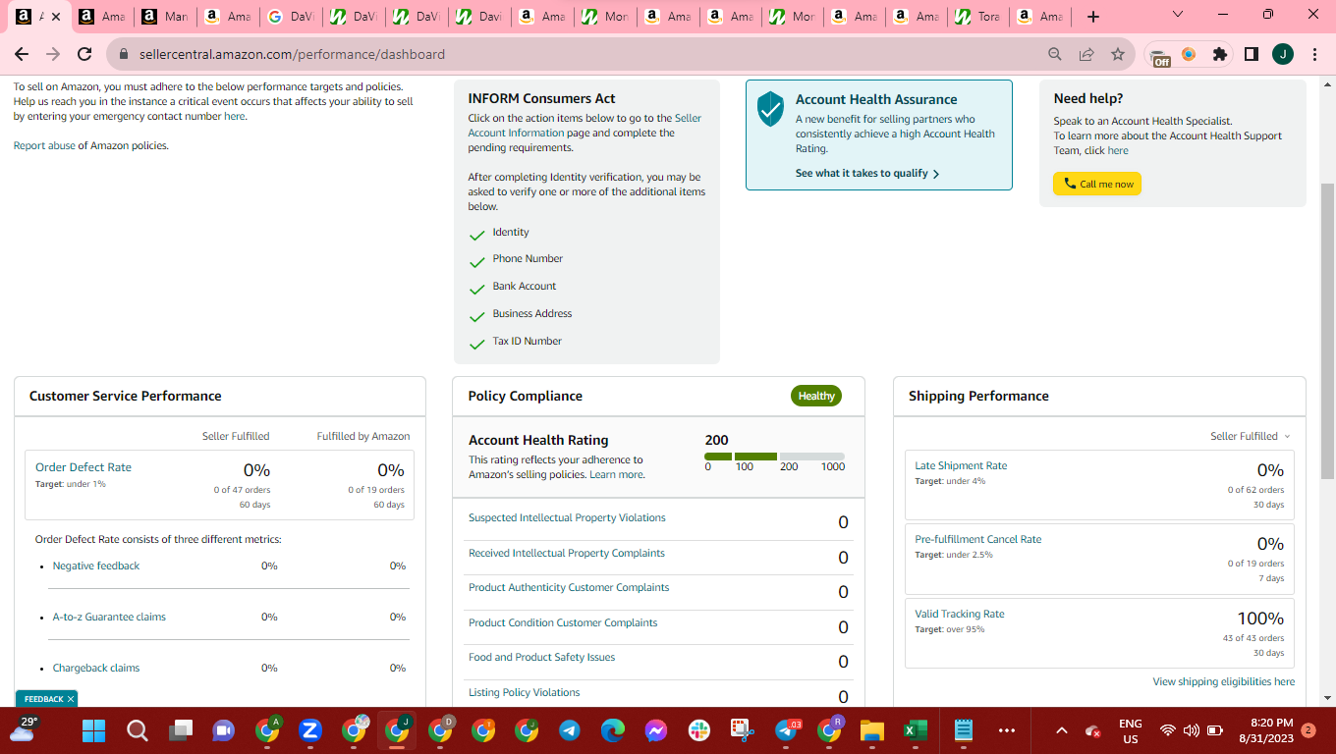Open the zoom magnifier in address bar
Screen dimensions: 1336x754
tap(1055, 54)
